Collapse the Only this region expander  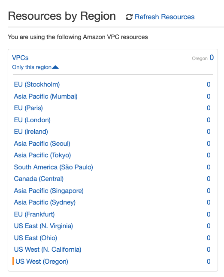click(x=35, y=67)
